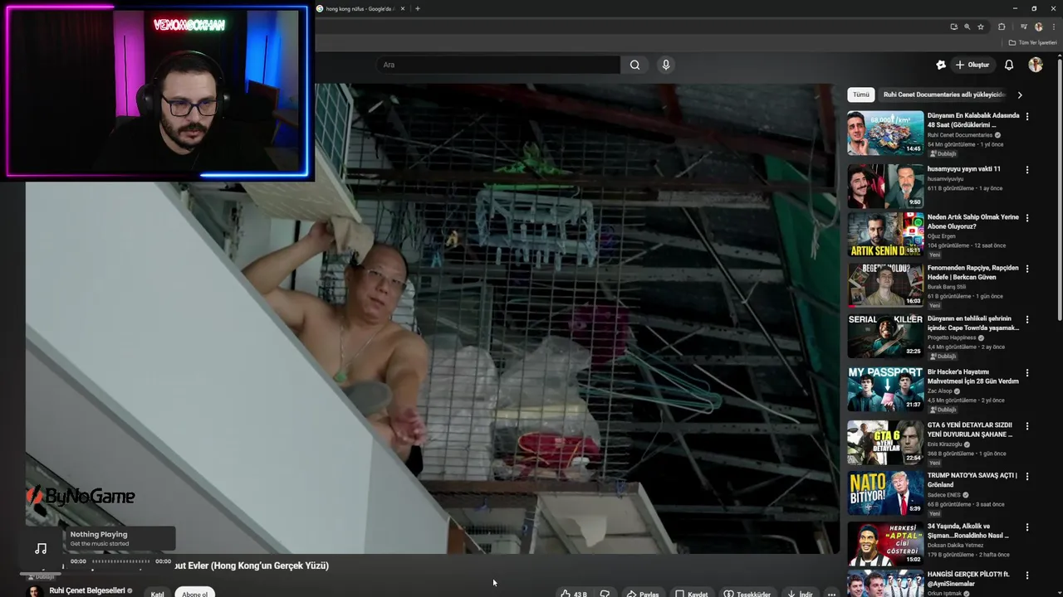This screenshot has width=1063, height=597.
Task: Click the badge icon left of Oluştur
Action: [x=941, y=65]
